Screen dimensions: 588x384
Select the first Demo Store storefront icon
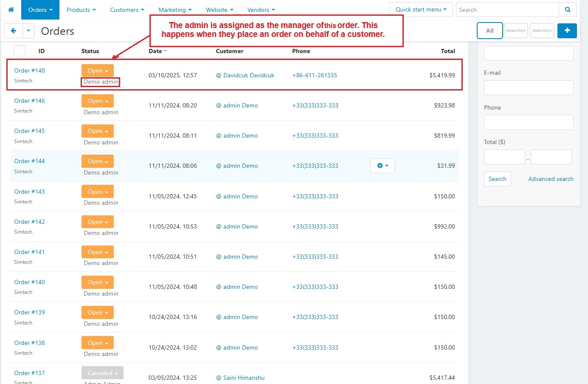click(x=515, y=31)
